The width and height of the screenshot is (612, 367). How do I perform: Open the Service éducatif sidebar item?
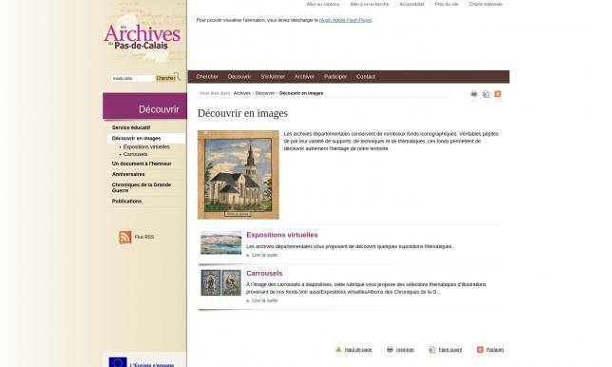pyautogui.click(x=131, y=127)
